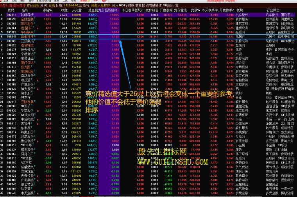297x197 pixels.
Task: Sort by the 收盘 column header
Action: click(64, 10)
